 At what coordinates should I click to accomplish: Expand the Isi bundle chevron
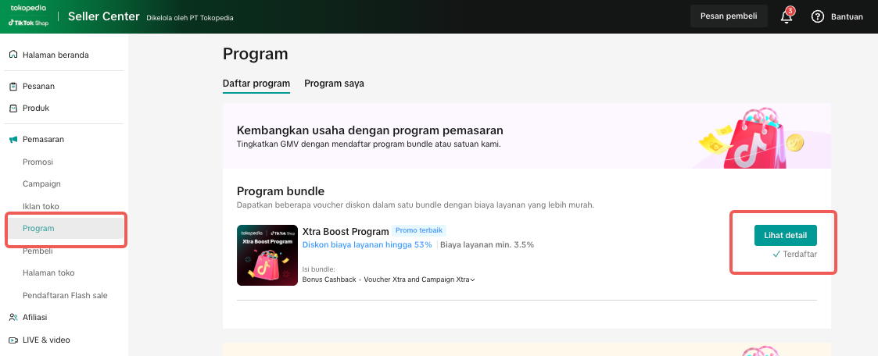[x=472, y=280]
